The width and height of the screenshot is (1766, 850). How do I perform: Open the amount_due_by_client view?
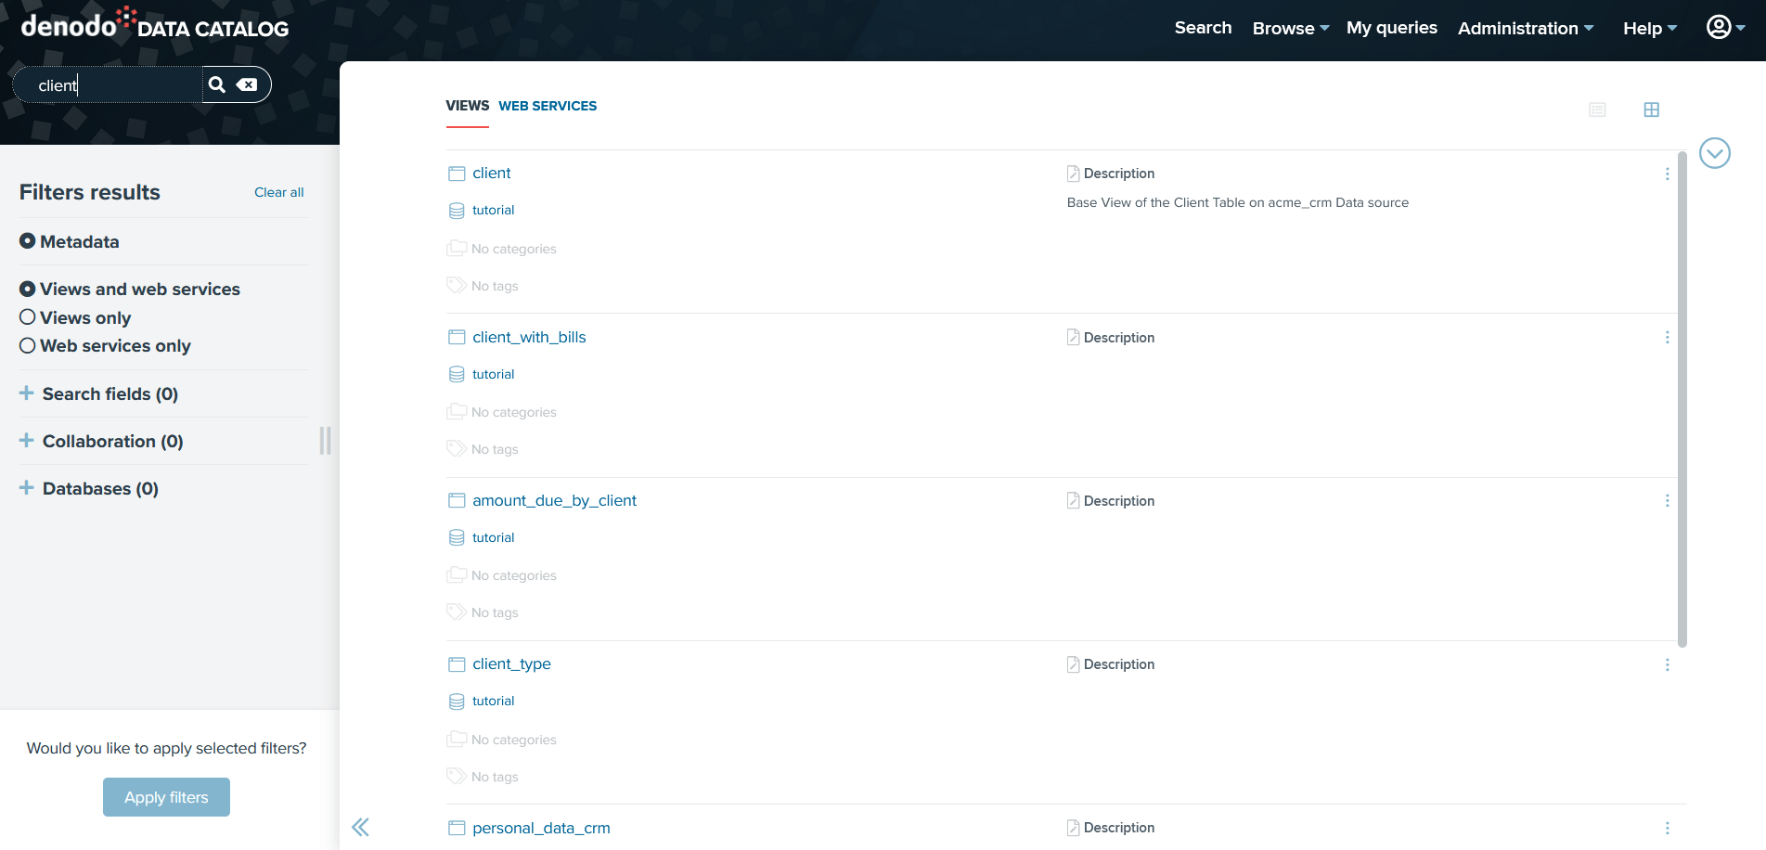[554, 500]
